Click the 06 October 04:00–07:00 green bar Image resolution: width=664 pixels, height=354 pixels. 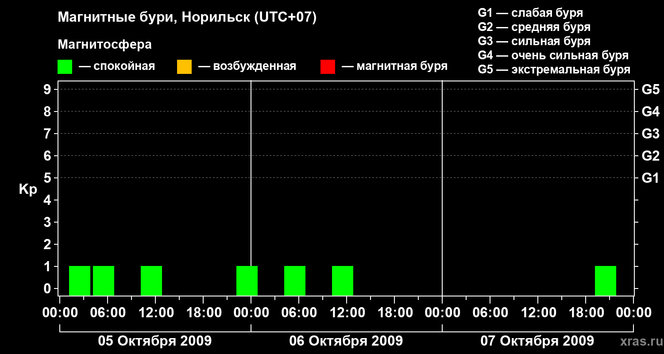(x=295, y=281)
